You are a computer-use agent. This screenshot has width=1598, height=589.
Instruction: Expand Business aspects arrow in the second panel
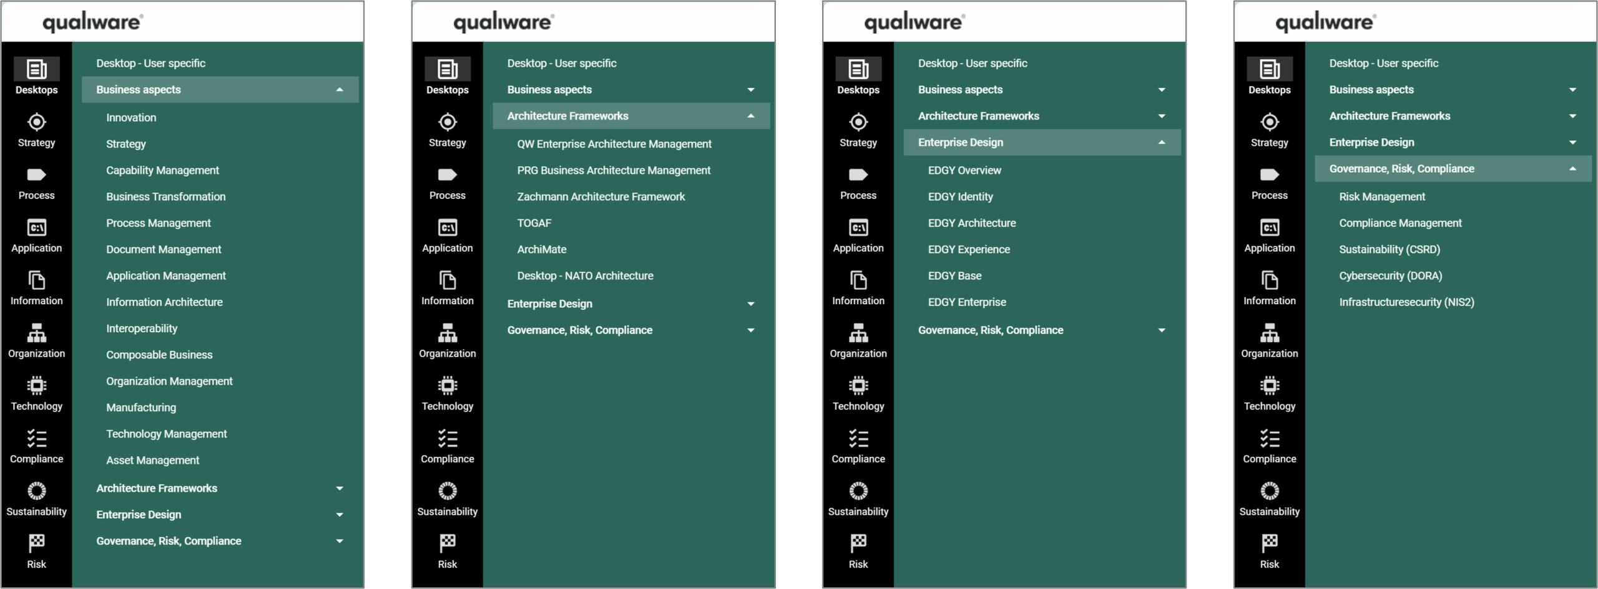[x=751, y=90]
